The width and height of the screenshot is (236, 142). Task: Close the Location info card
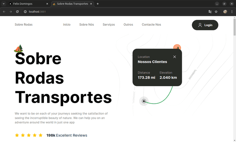pyautogui.click(x=174, y=57)
